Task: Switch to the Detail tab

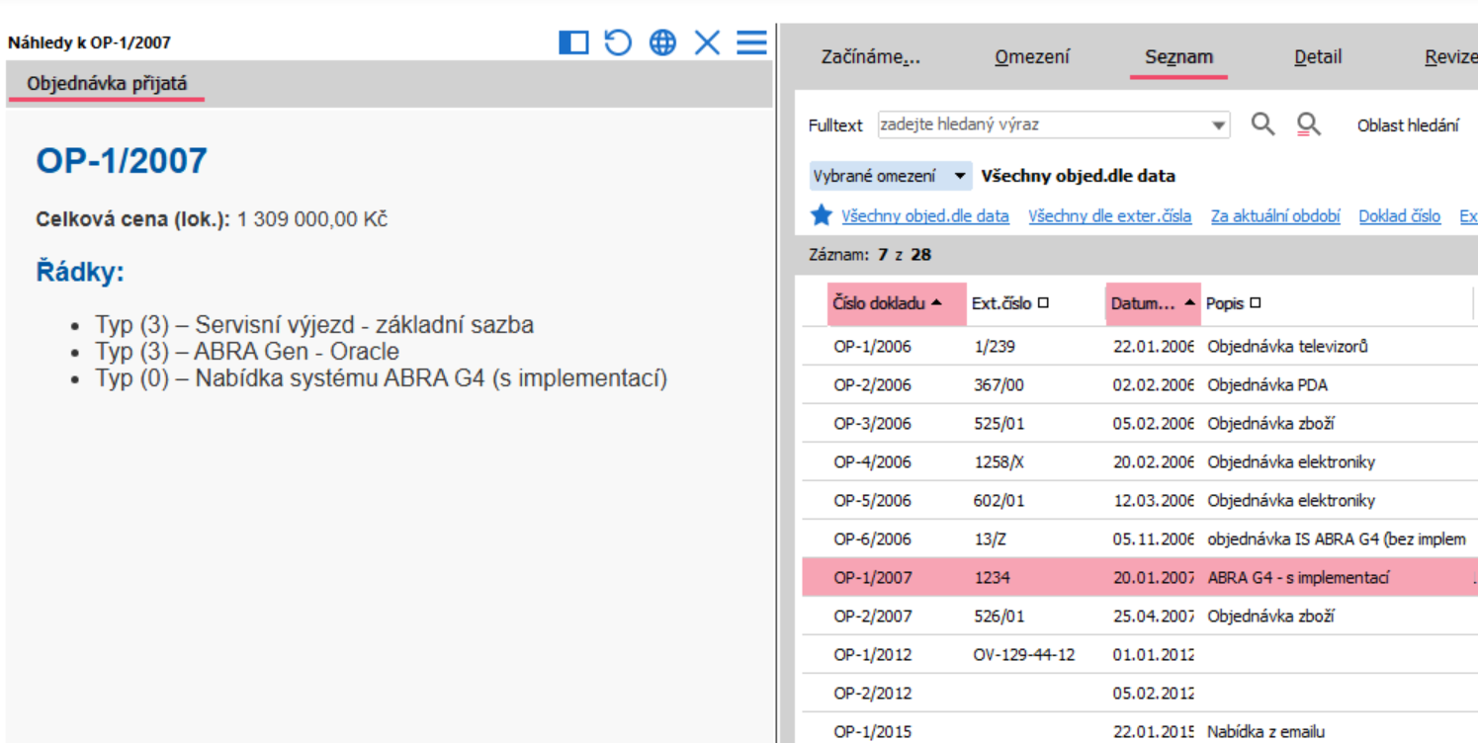Action: (x=1318, y=57)
